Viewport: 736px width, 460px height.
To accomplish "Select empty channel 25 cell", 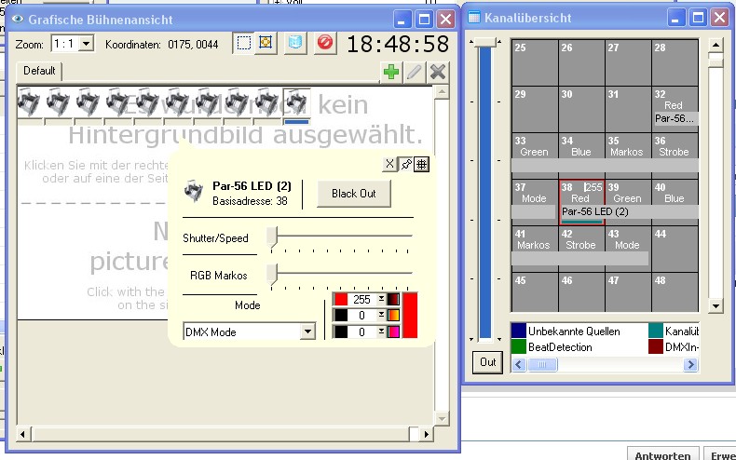I will coord(535,62).
